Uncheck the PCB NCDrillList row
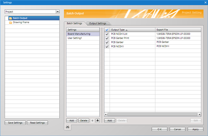Viewport: 208px width, 136px height. (107, 34)
